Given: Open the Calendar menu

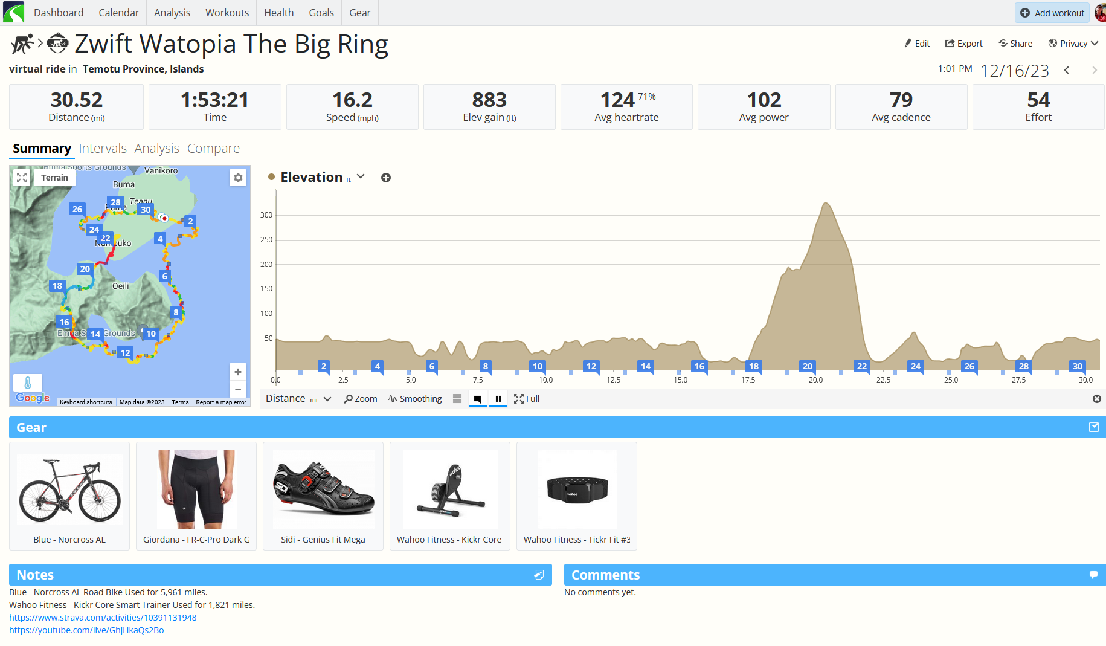Looking at the screenshot, I should tap(119, 13).
